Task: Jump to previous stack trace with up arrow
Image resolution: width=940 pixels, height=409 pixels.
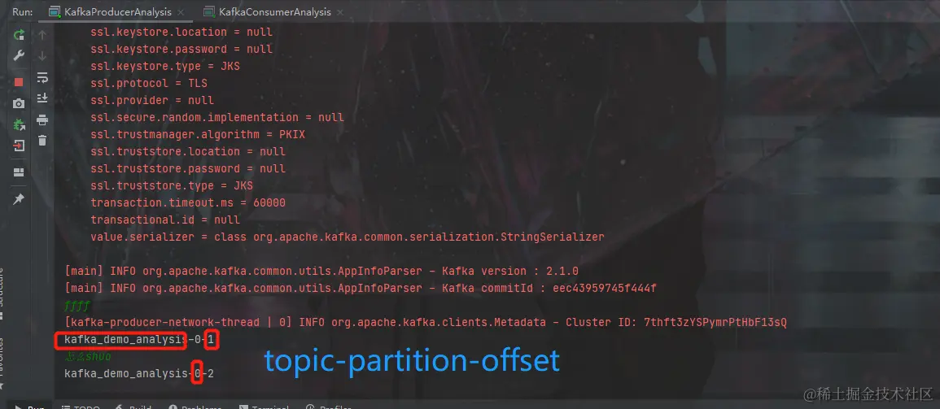Action: (42, 35)
